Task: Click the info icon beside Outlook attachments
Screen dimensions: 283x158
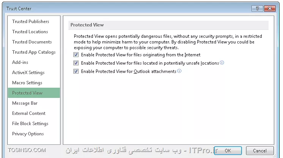Action: tap(179, 71)
